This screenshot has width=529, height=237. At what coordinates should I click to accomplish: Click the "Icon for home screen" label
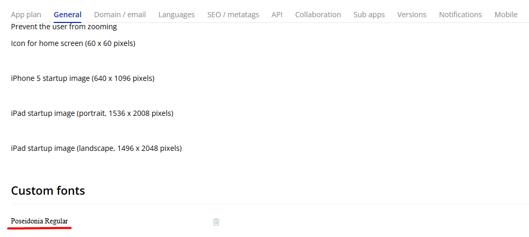(x=73, y=43)
